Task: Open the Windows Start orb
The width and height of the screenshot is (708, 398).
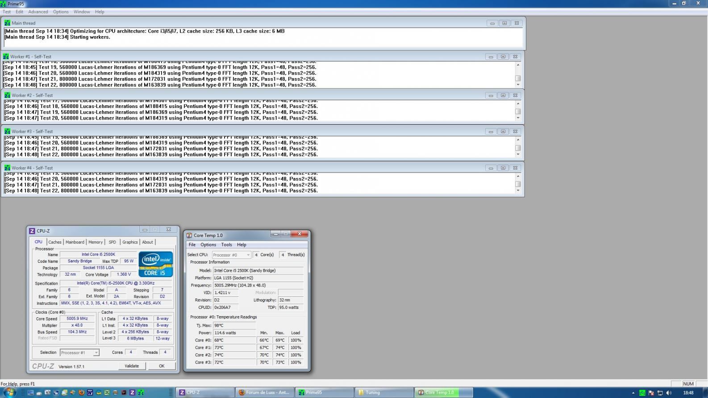Action: [9, 393]
